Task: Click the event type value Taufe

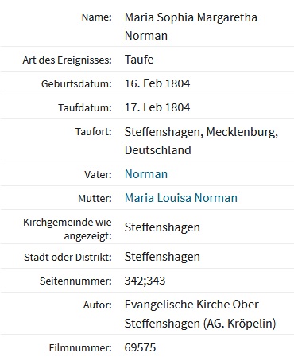Action: click(139, 60)
